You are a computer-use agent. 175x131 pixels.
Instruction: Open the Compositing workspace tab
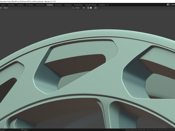(x=78, y=5)
